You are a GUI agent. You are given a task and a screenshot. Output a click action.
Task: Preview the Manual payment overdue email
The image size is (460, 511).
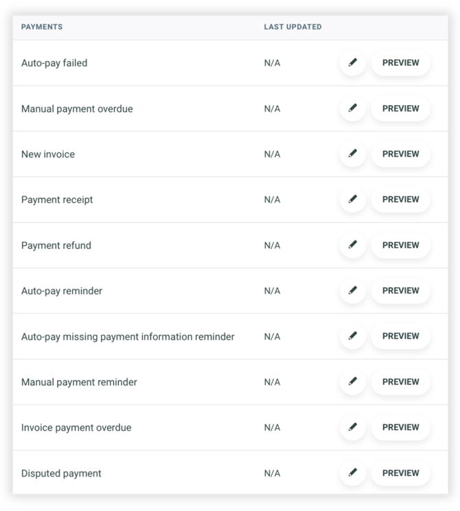pos(400,109)
